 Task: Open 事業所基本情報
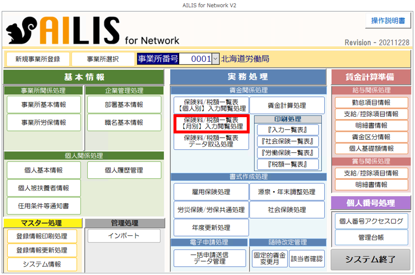coord(44,105)
